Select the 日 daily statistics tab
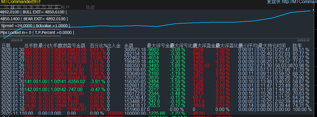The image size is (317, 117). coord(13,7)
